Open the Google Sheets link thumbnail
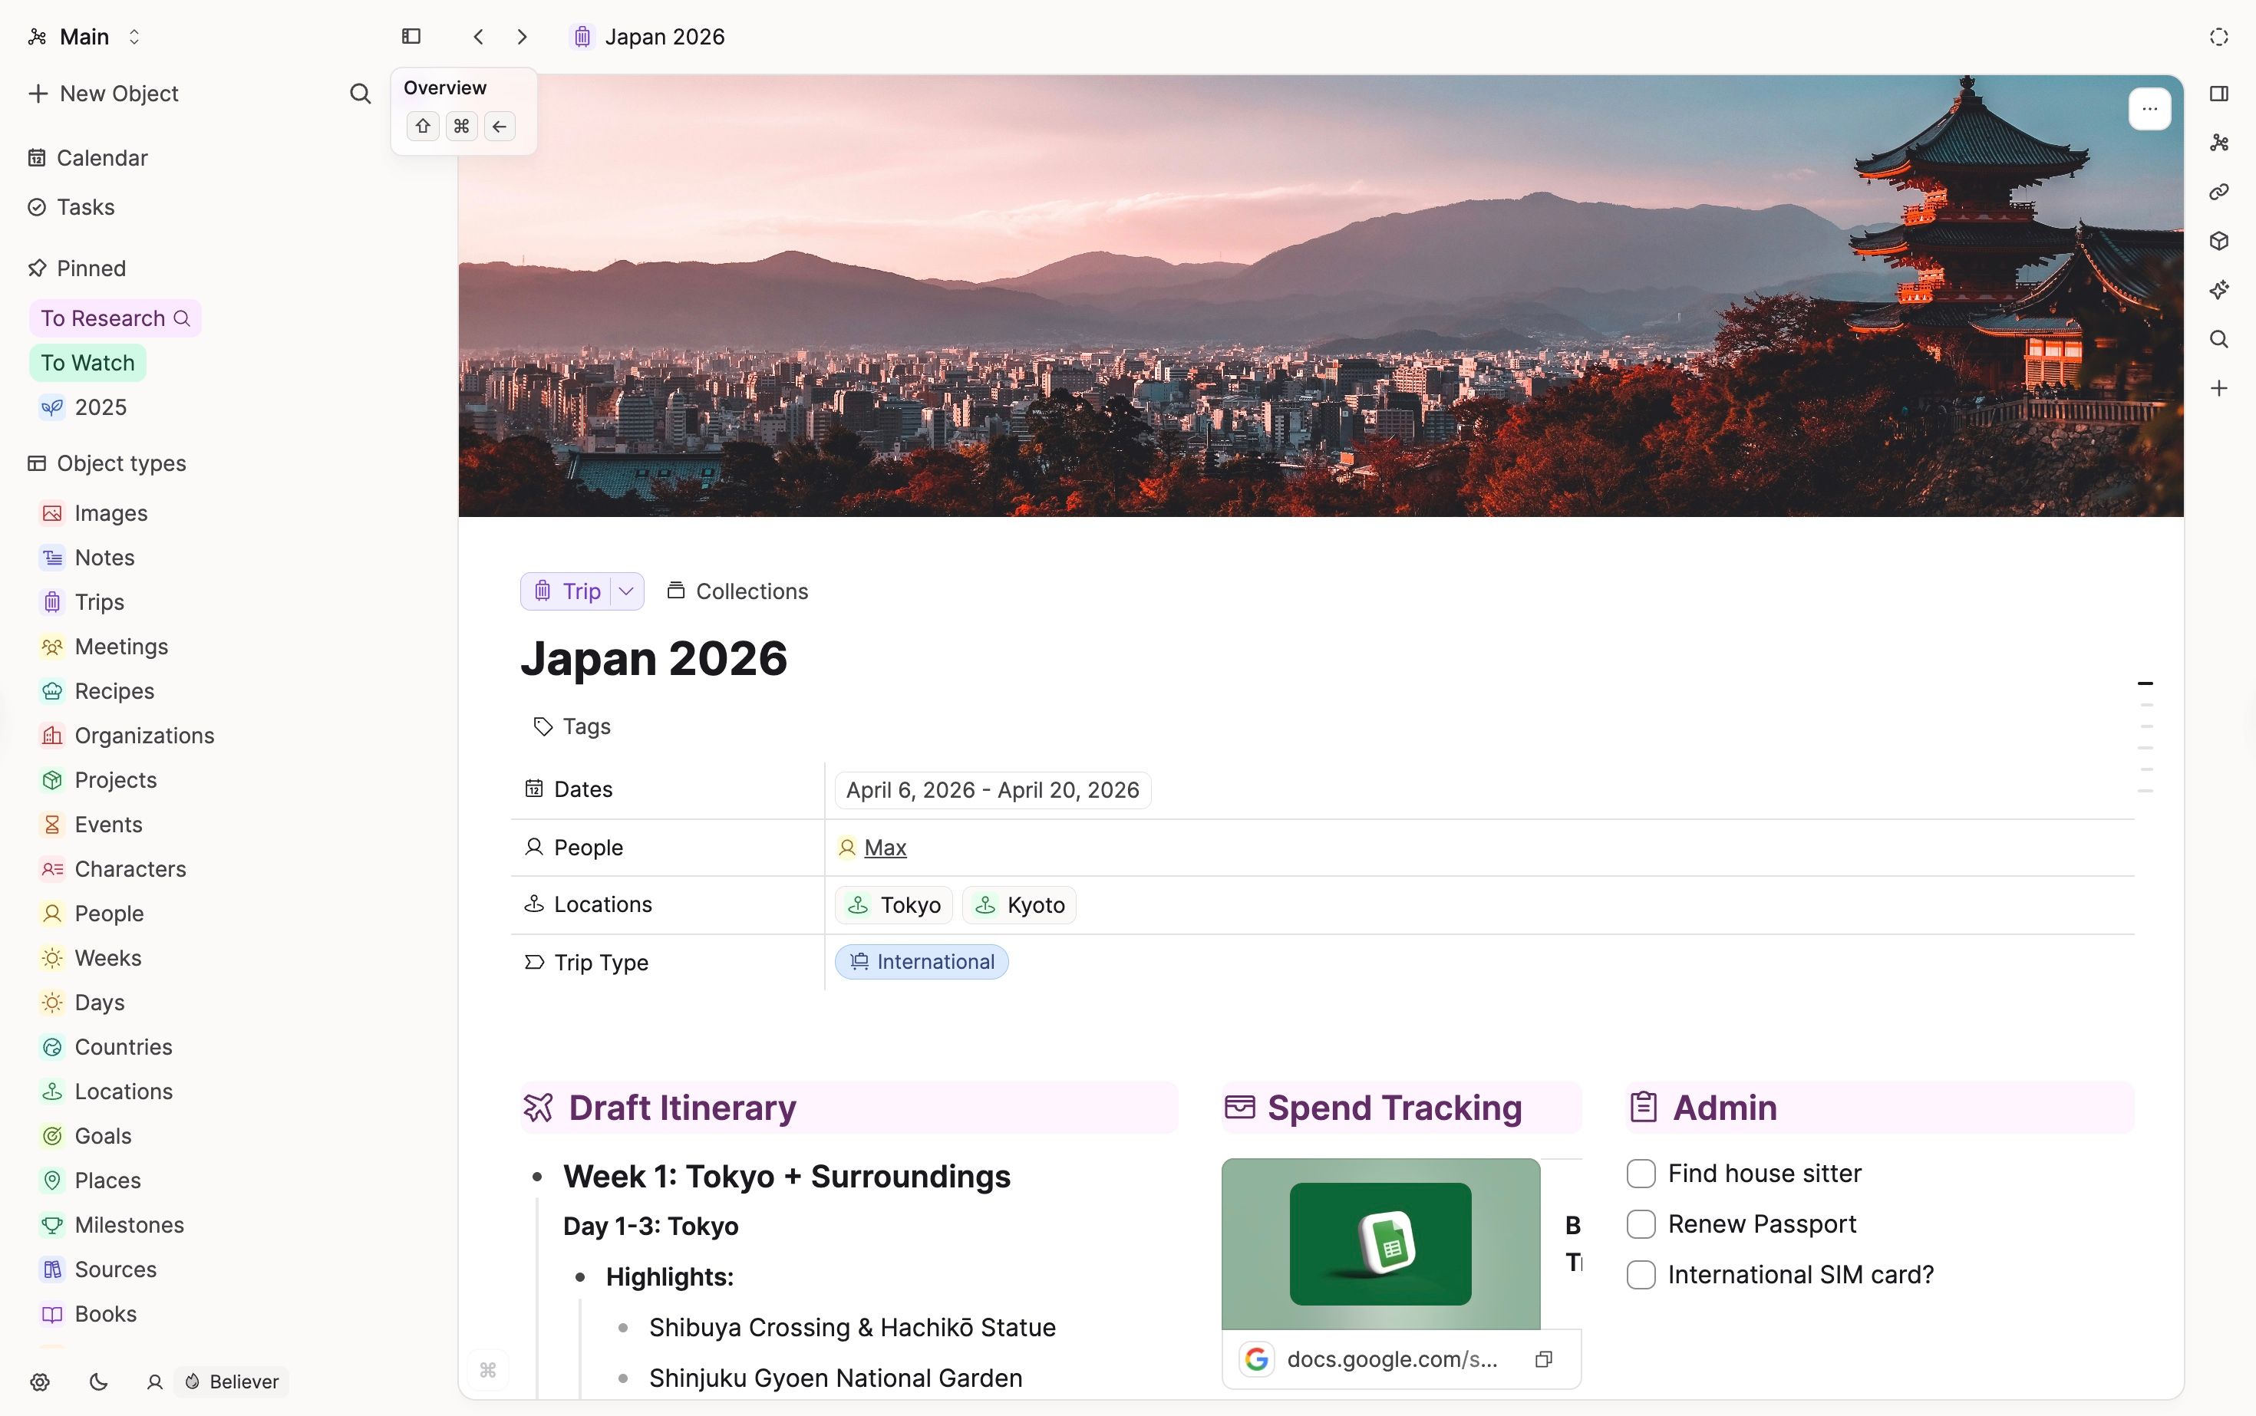The image size is (2256, 1416). pos(1380,1243)
